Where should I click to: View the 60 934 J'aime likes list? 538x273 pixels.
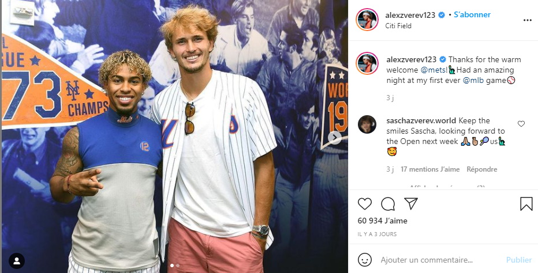coord(382,221)
